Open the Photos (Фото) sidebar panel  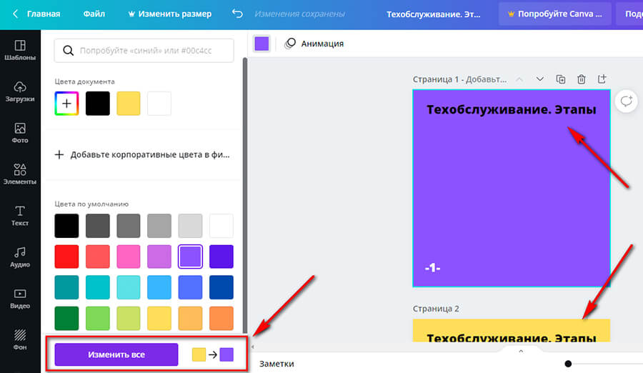coord(19,133)
